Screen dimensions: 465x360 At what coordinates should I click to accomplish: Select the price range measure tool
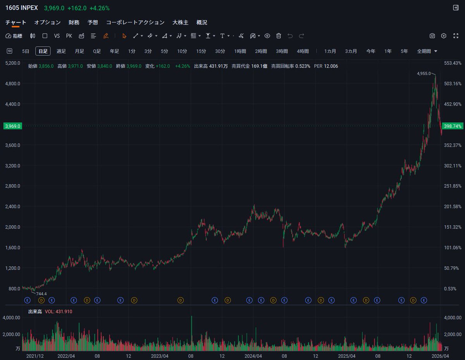pyautogui.click(x=208, y=36)
